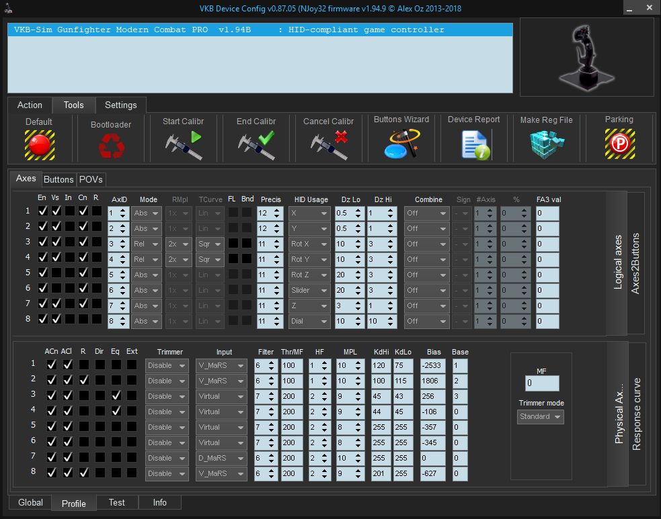
Task: Click the Make Reg File icon
Action: click(x=546, y=144)
